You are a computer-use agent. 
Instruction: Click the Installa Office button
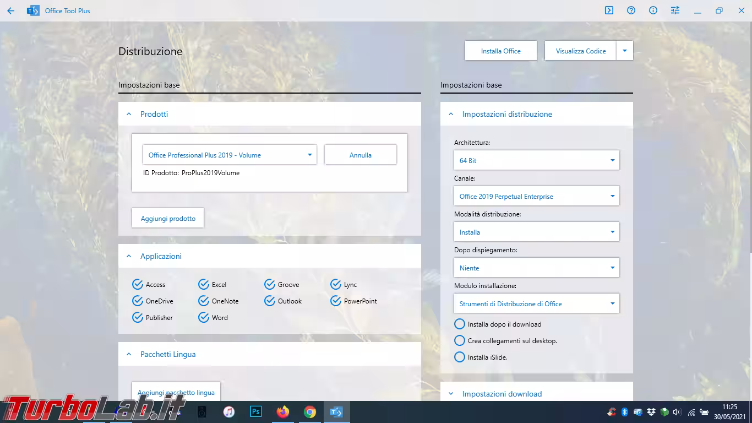[x=500, y=51]
